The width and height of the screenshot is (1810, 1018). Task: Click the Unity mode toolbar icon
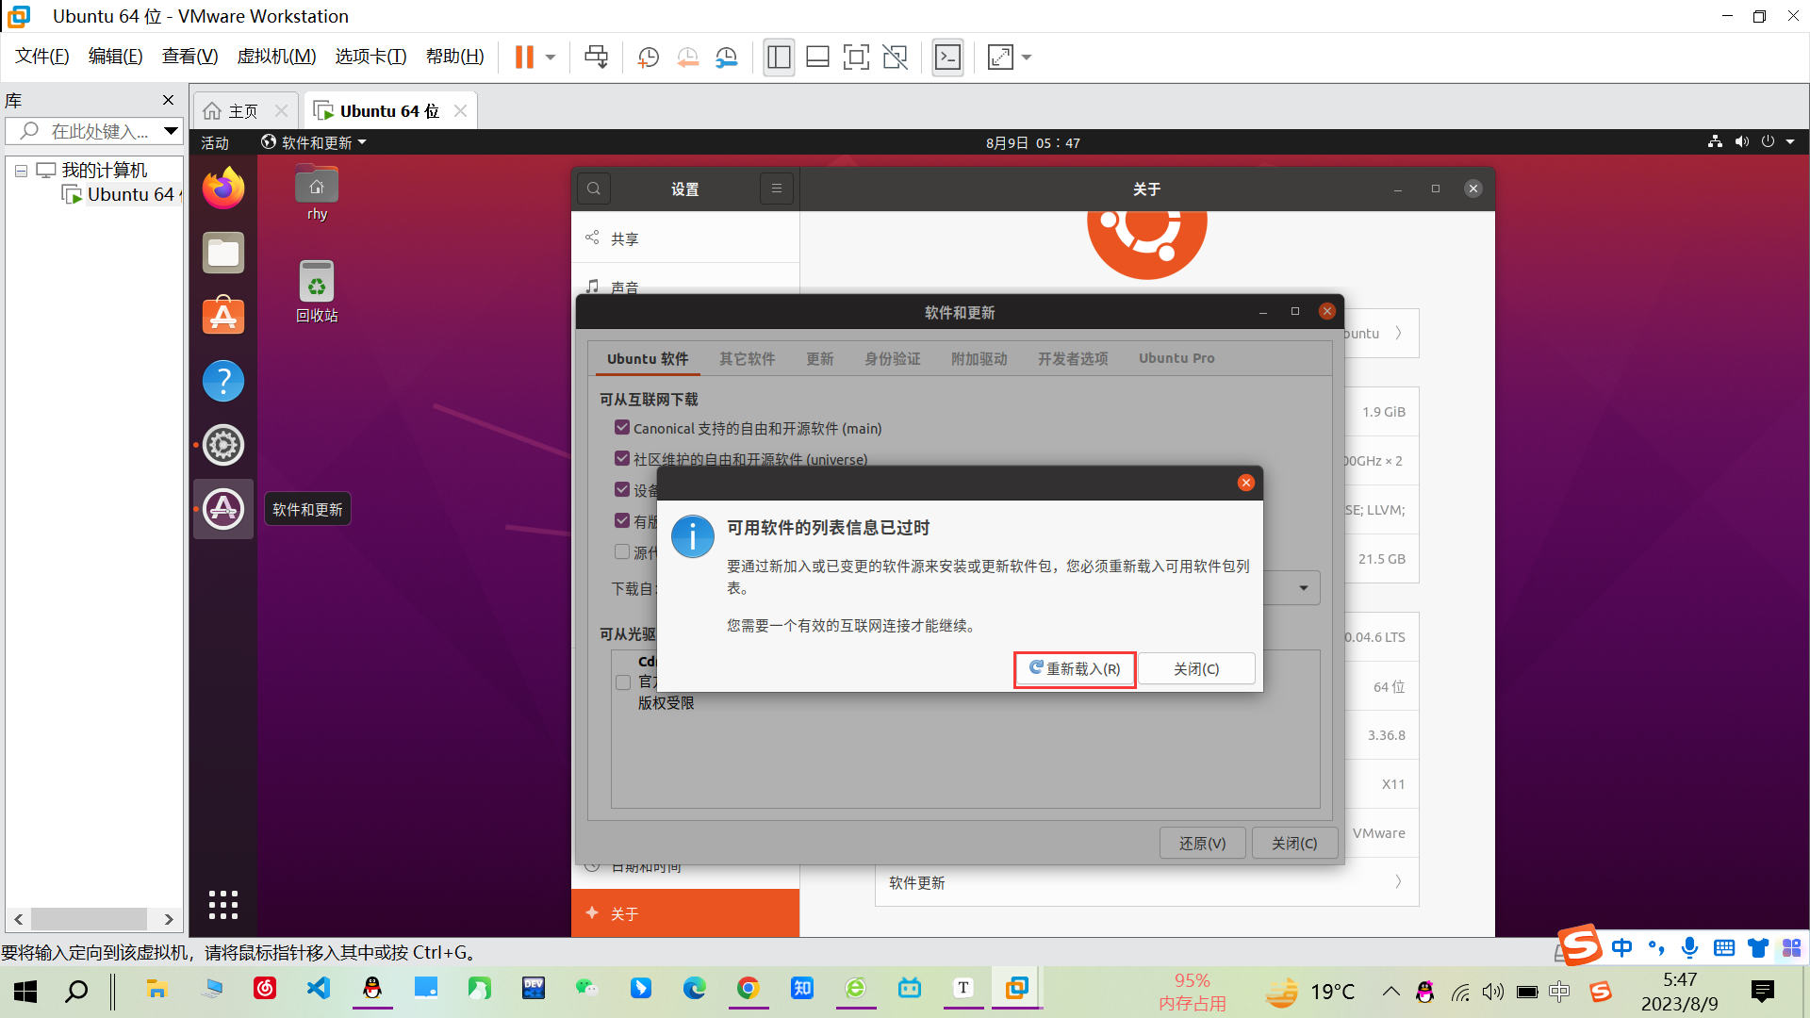pos(895,57)
